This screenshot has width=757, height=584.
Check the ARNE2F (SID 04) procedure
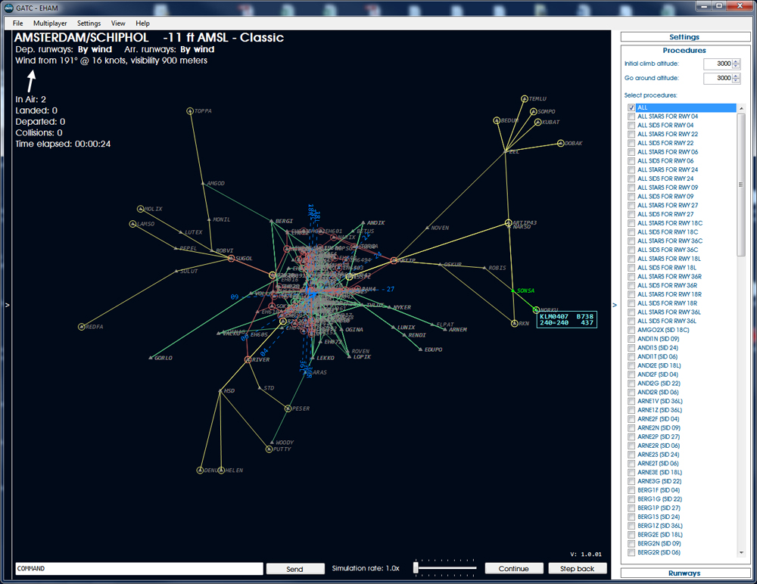631,419
